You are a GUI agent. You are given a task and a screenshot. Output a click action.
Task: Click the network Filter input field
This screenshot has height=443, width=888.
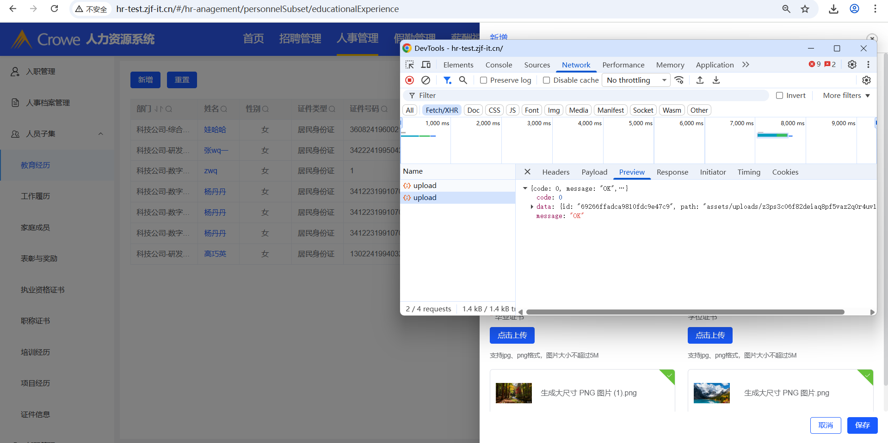tap(587, 96)
